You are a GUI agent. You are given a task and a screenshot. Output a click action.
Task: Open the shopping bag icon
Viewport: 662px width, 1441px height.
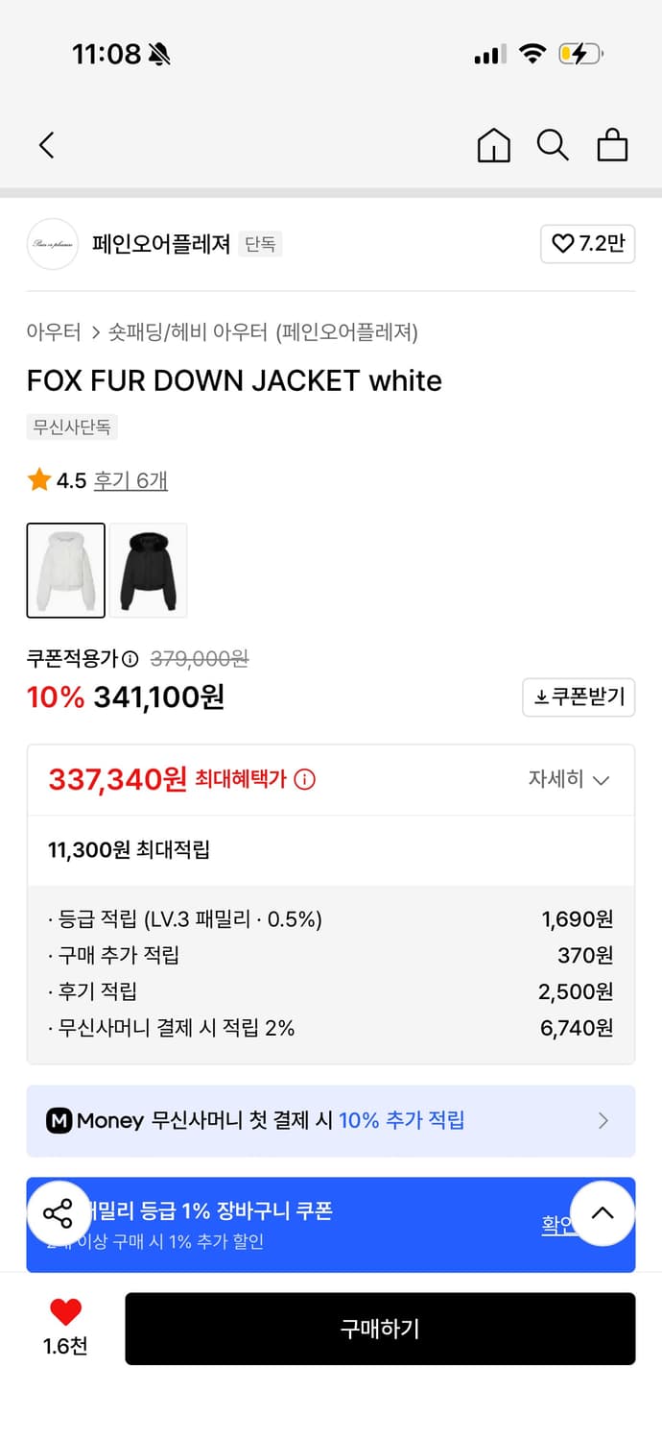pos(612,145)
